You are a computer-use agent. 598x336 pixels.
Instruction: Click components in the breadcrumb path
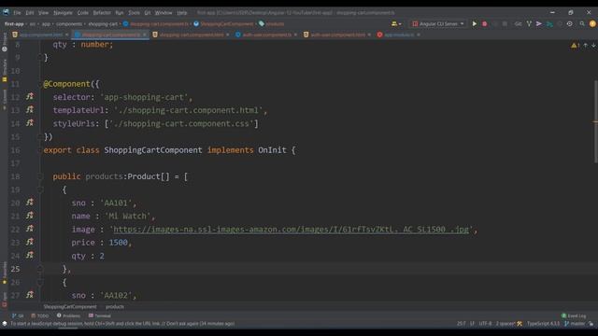point(69,23)
